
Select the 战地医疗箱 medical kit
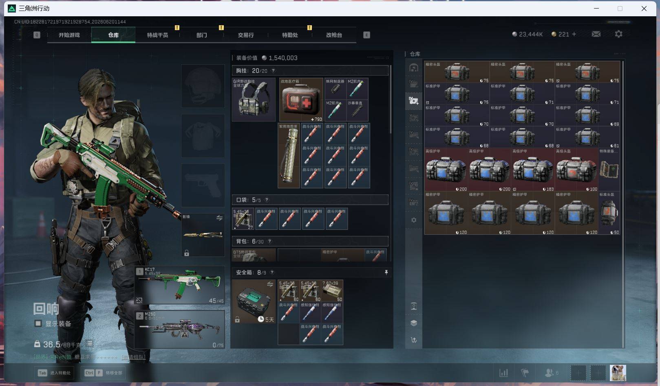pos(301,100)
